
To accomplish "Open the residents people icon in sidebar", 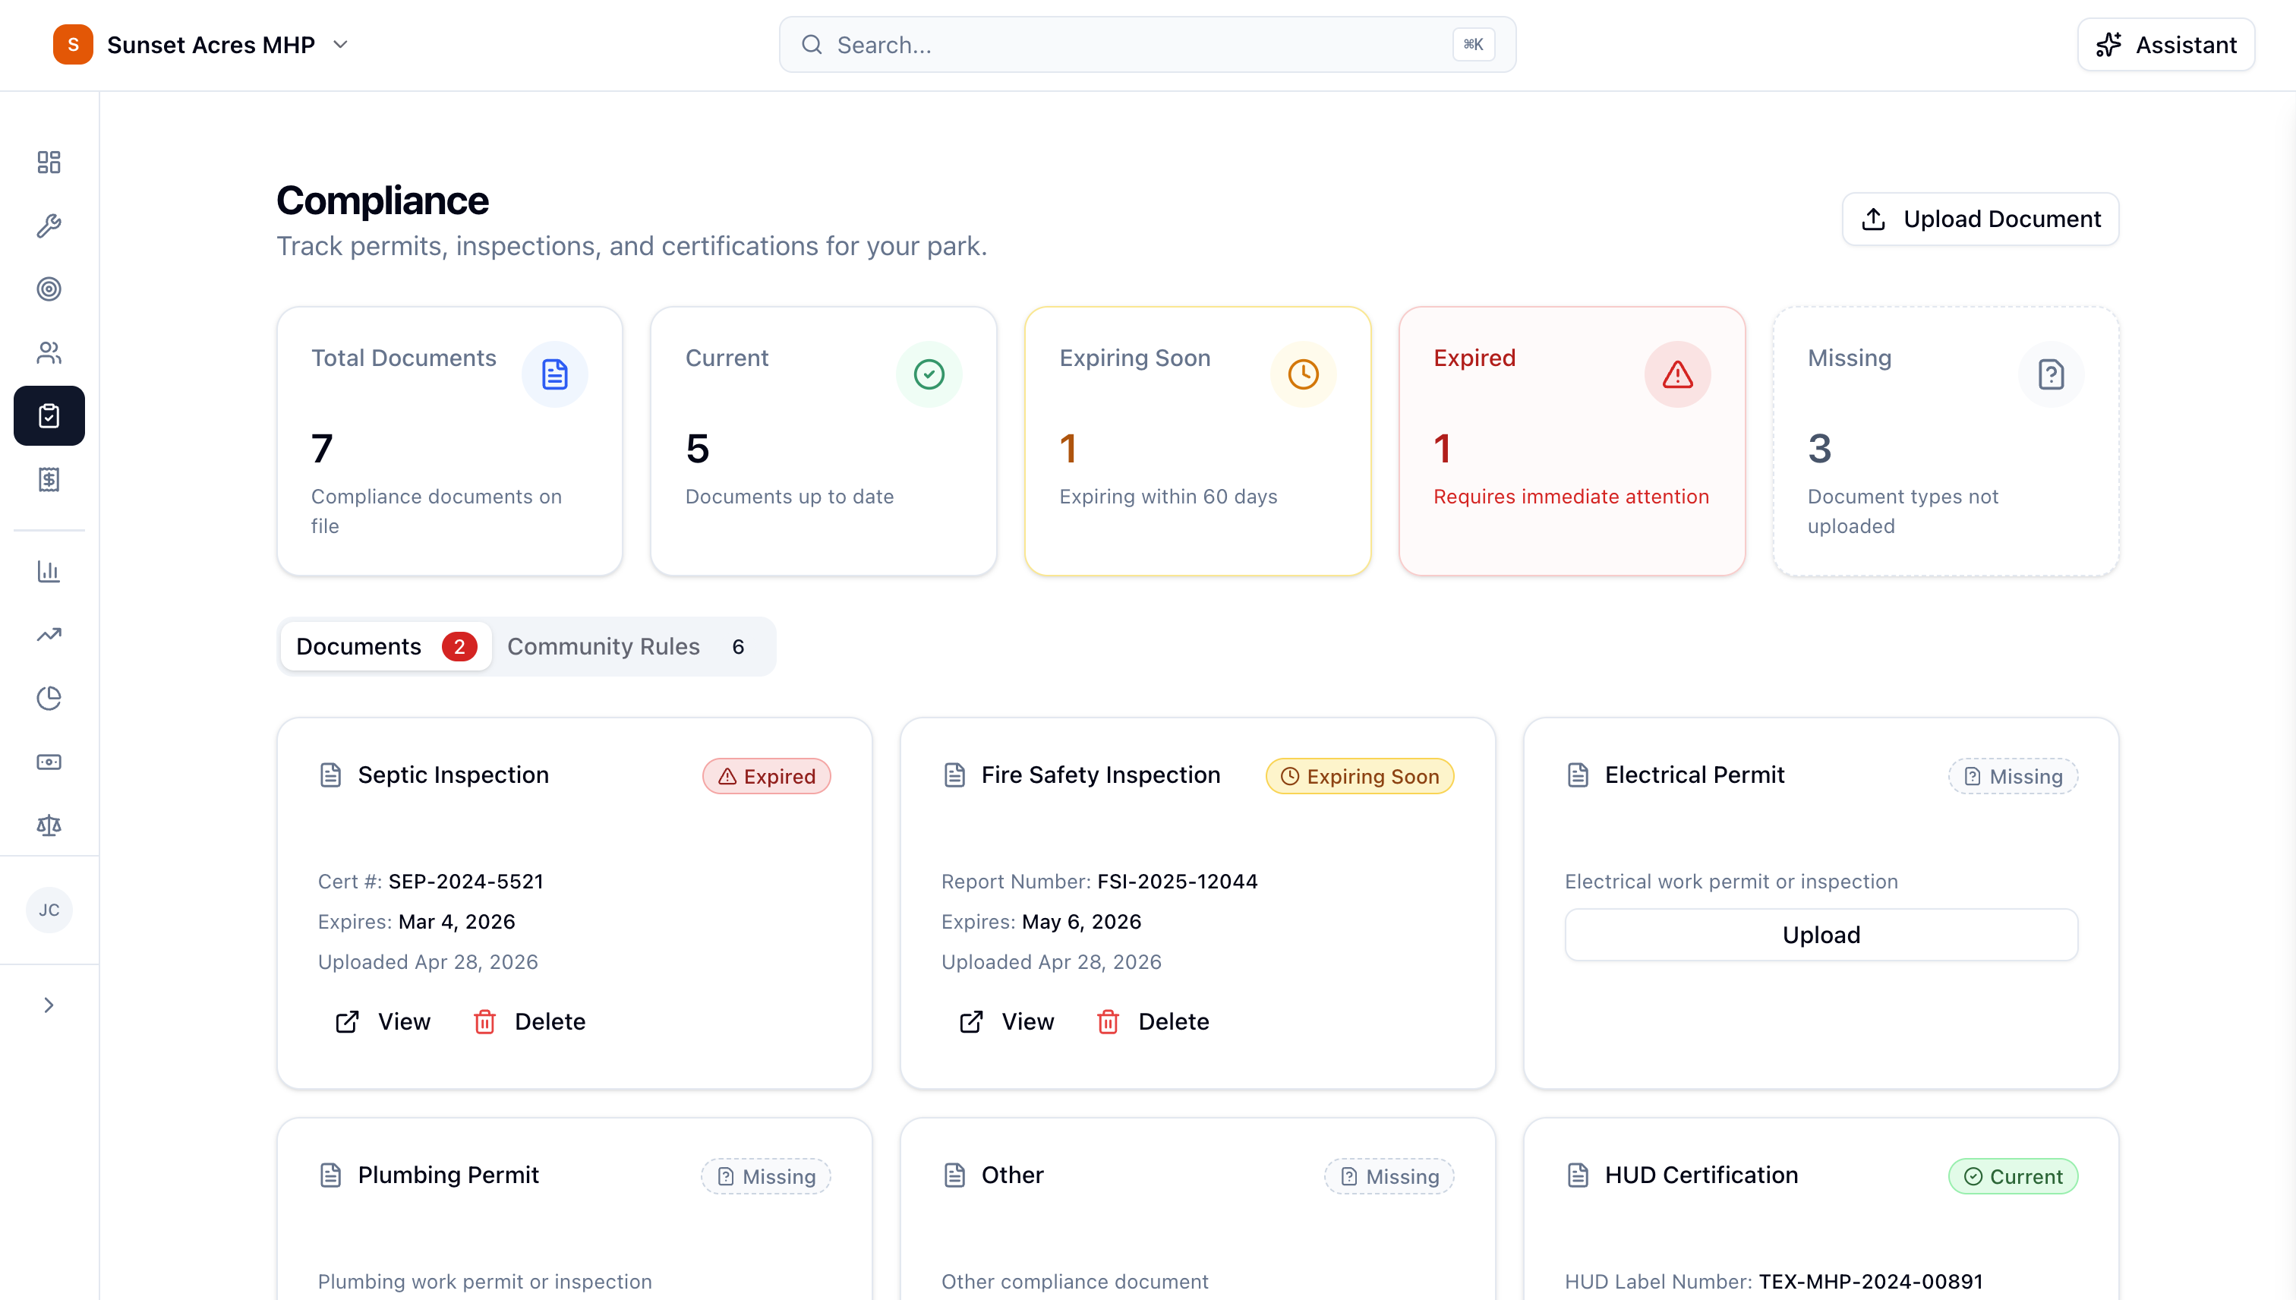I will (x=49, y=352).
